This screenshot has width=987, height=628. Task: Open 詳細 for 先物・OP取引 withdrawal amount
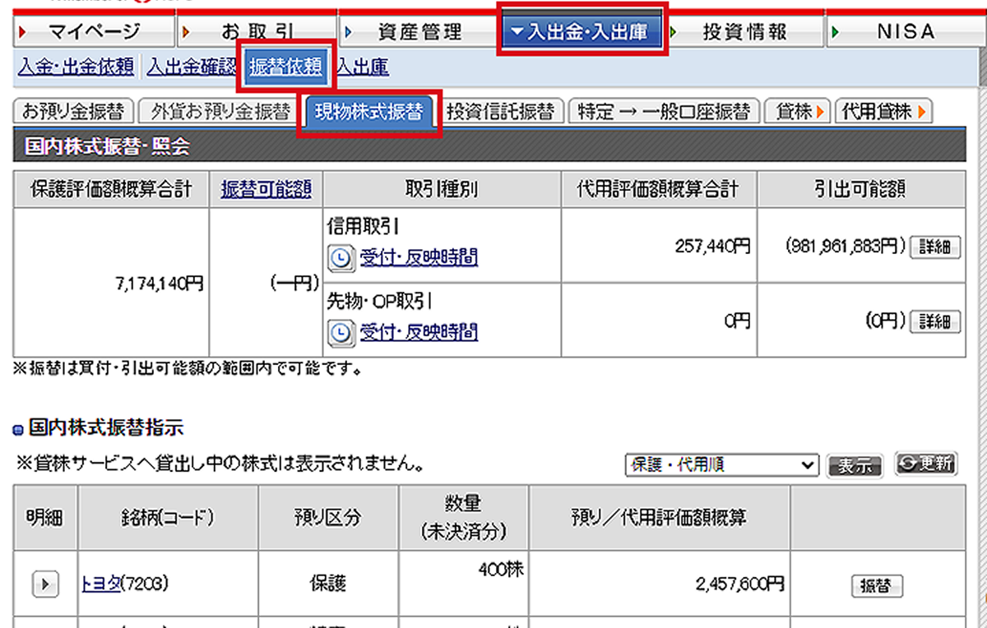point(934,321)
